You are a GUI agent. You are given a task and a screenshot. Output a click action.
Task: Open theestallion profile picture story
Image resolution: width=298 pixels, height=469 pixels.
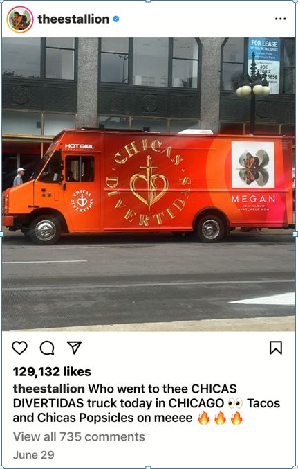pos(20,19)
